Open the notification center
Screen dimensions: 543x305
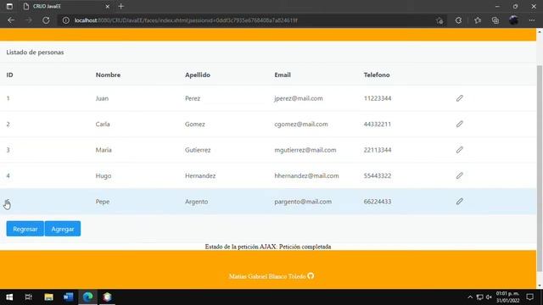(x=529, y=297)
